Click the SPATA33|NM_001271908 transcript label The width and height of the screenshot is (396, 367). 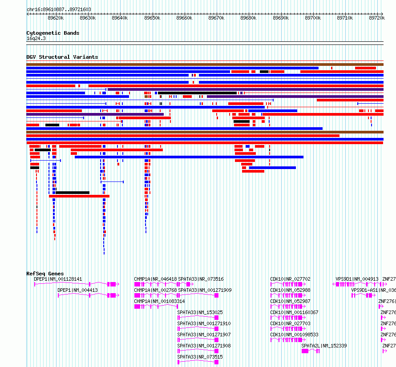pyautogui.click(x=204, y=346)
